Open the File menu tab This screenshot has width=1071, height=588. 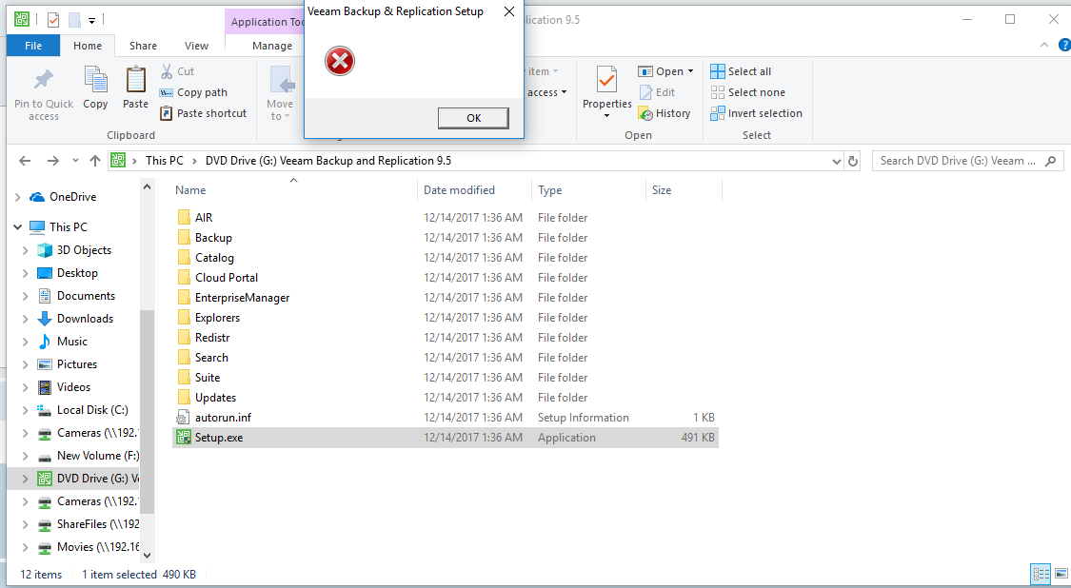tap(33, 46)
